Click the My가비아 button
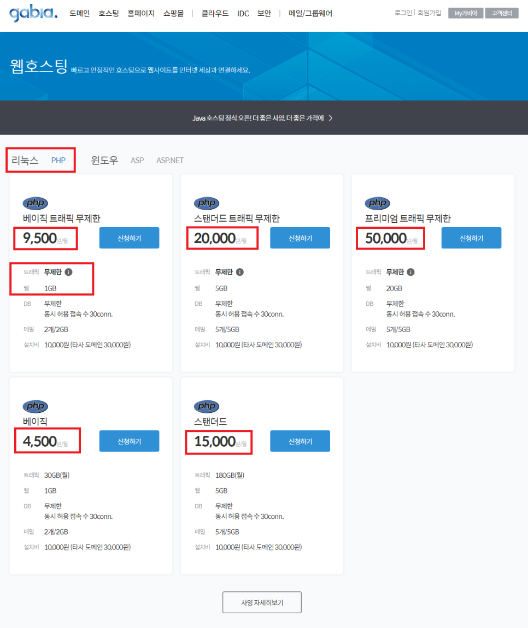The height and width of the screenshot is (628, 528). [x=466, y=13]
